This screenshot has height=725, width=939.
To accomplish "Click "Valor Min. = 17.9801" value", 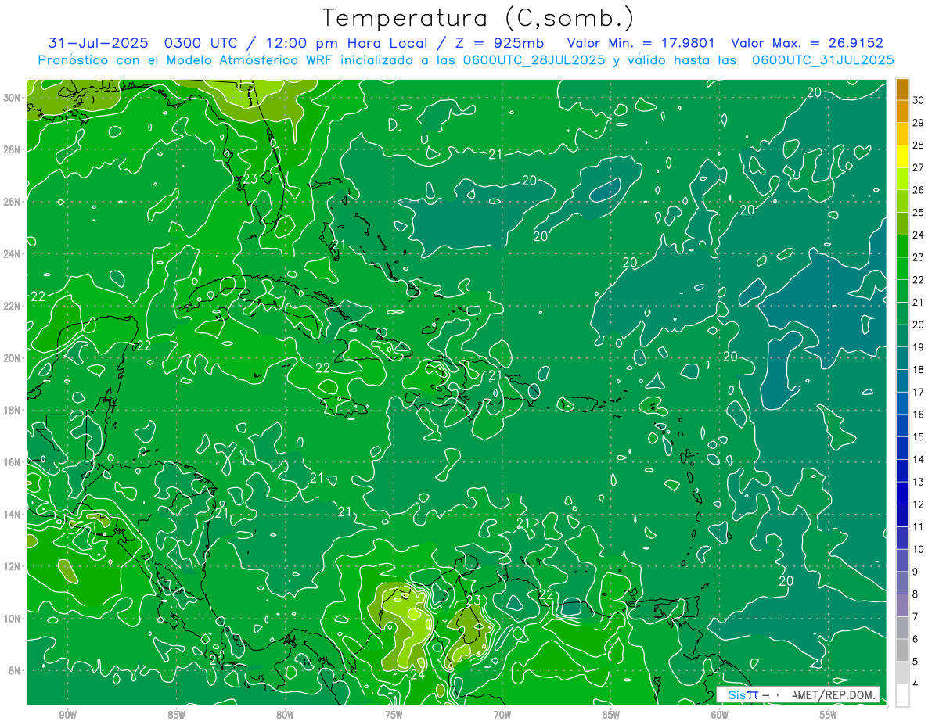I will click(x=642, y=43).
